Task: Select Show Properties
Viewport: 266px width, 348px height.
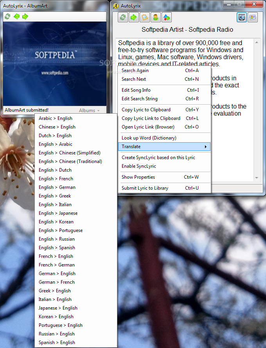Action: click(164, 177)
